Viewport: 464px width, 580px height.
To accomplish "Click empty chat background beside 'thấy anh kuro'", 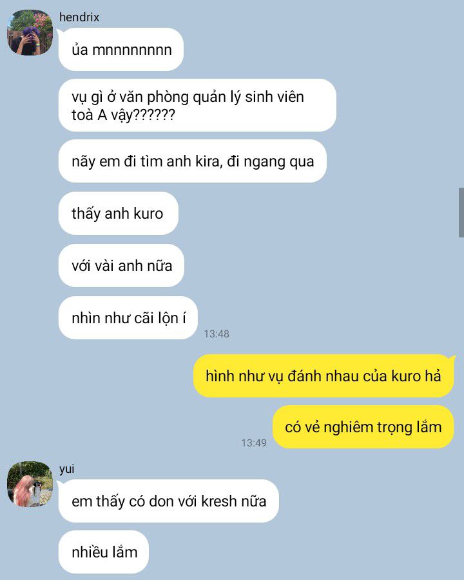I will click(314, 213).
